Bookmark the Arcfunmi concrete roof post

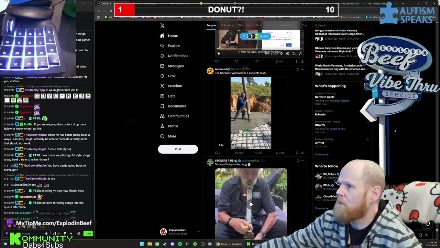(297, 153)
